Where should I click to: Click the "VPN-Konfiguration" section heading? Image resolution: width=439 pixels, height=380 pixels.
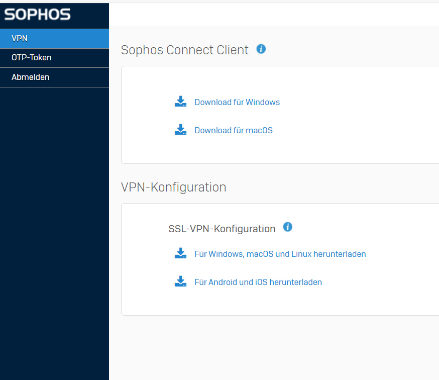173,187
